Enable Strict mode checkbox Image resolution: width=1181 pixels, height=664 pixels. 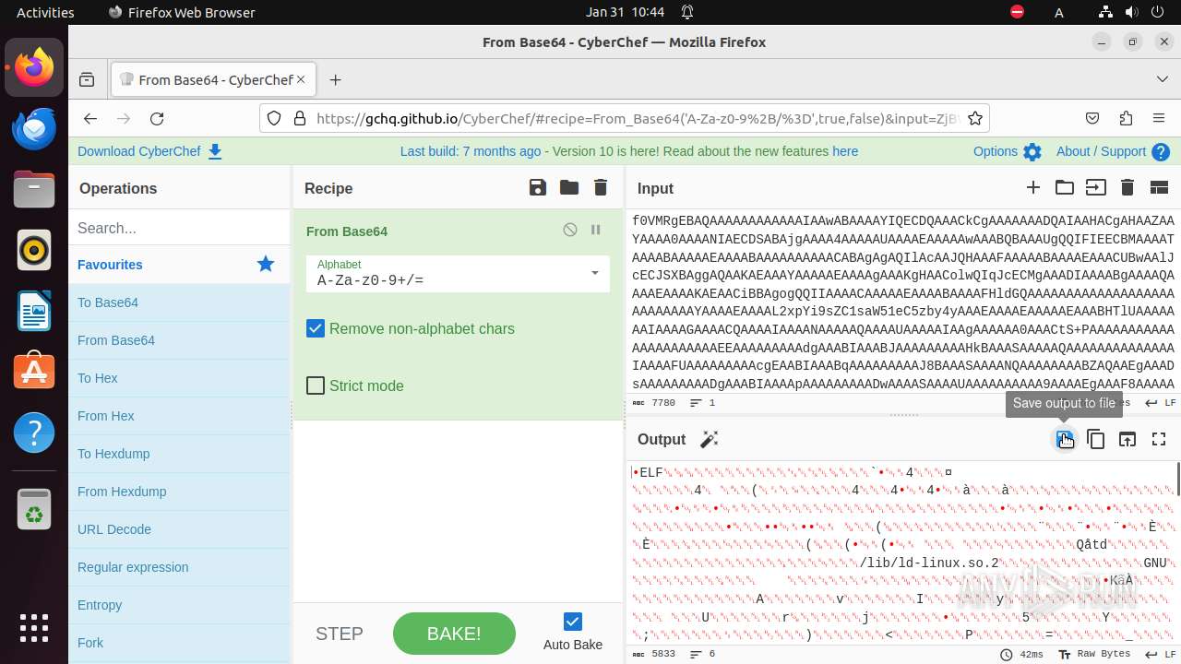tap(316, 385)
